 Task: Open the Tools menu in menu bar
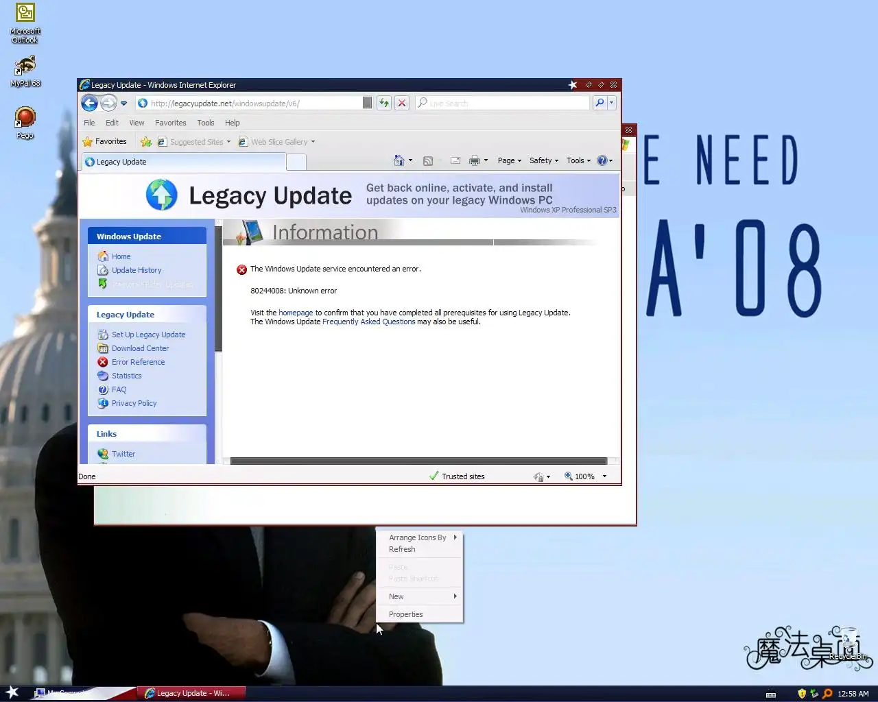[x=206, y=123]
